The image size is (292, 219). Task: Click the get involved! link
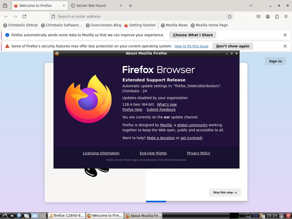point(191,138)
